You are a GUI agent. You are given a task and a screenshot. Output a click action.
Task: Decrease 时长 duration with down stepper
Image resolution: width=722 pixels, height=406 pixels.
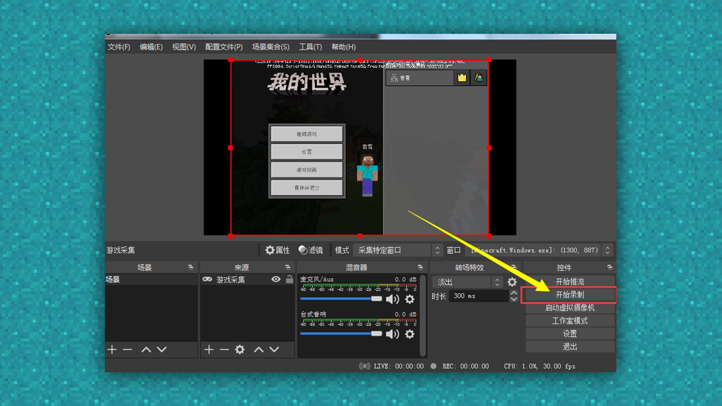514,299
